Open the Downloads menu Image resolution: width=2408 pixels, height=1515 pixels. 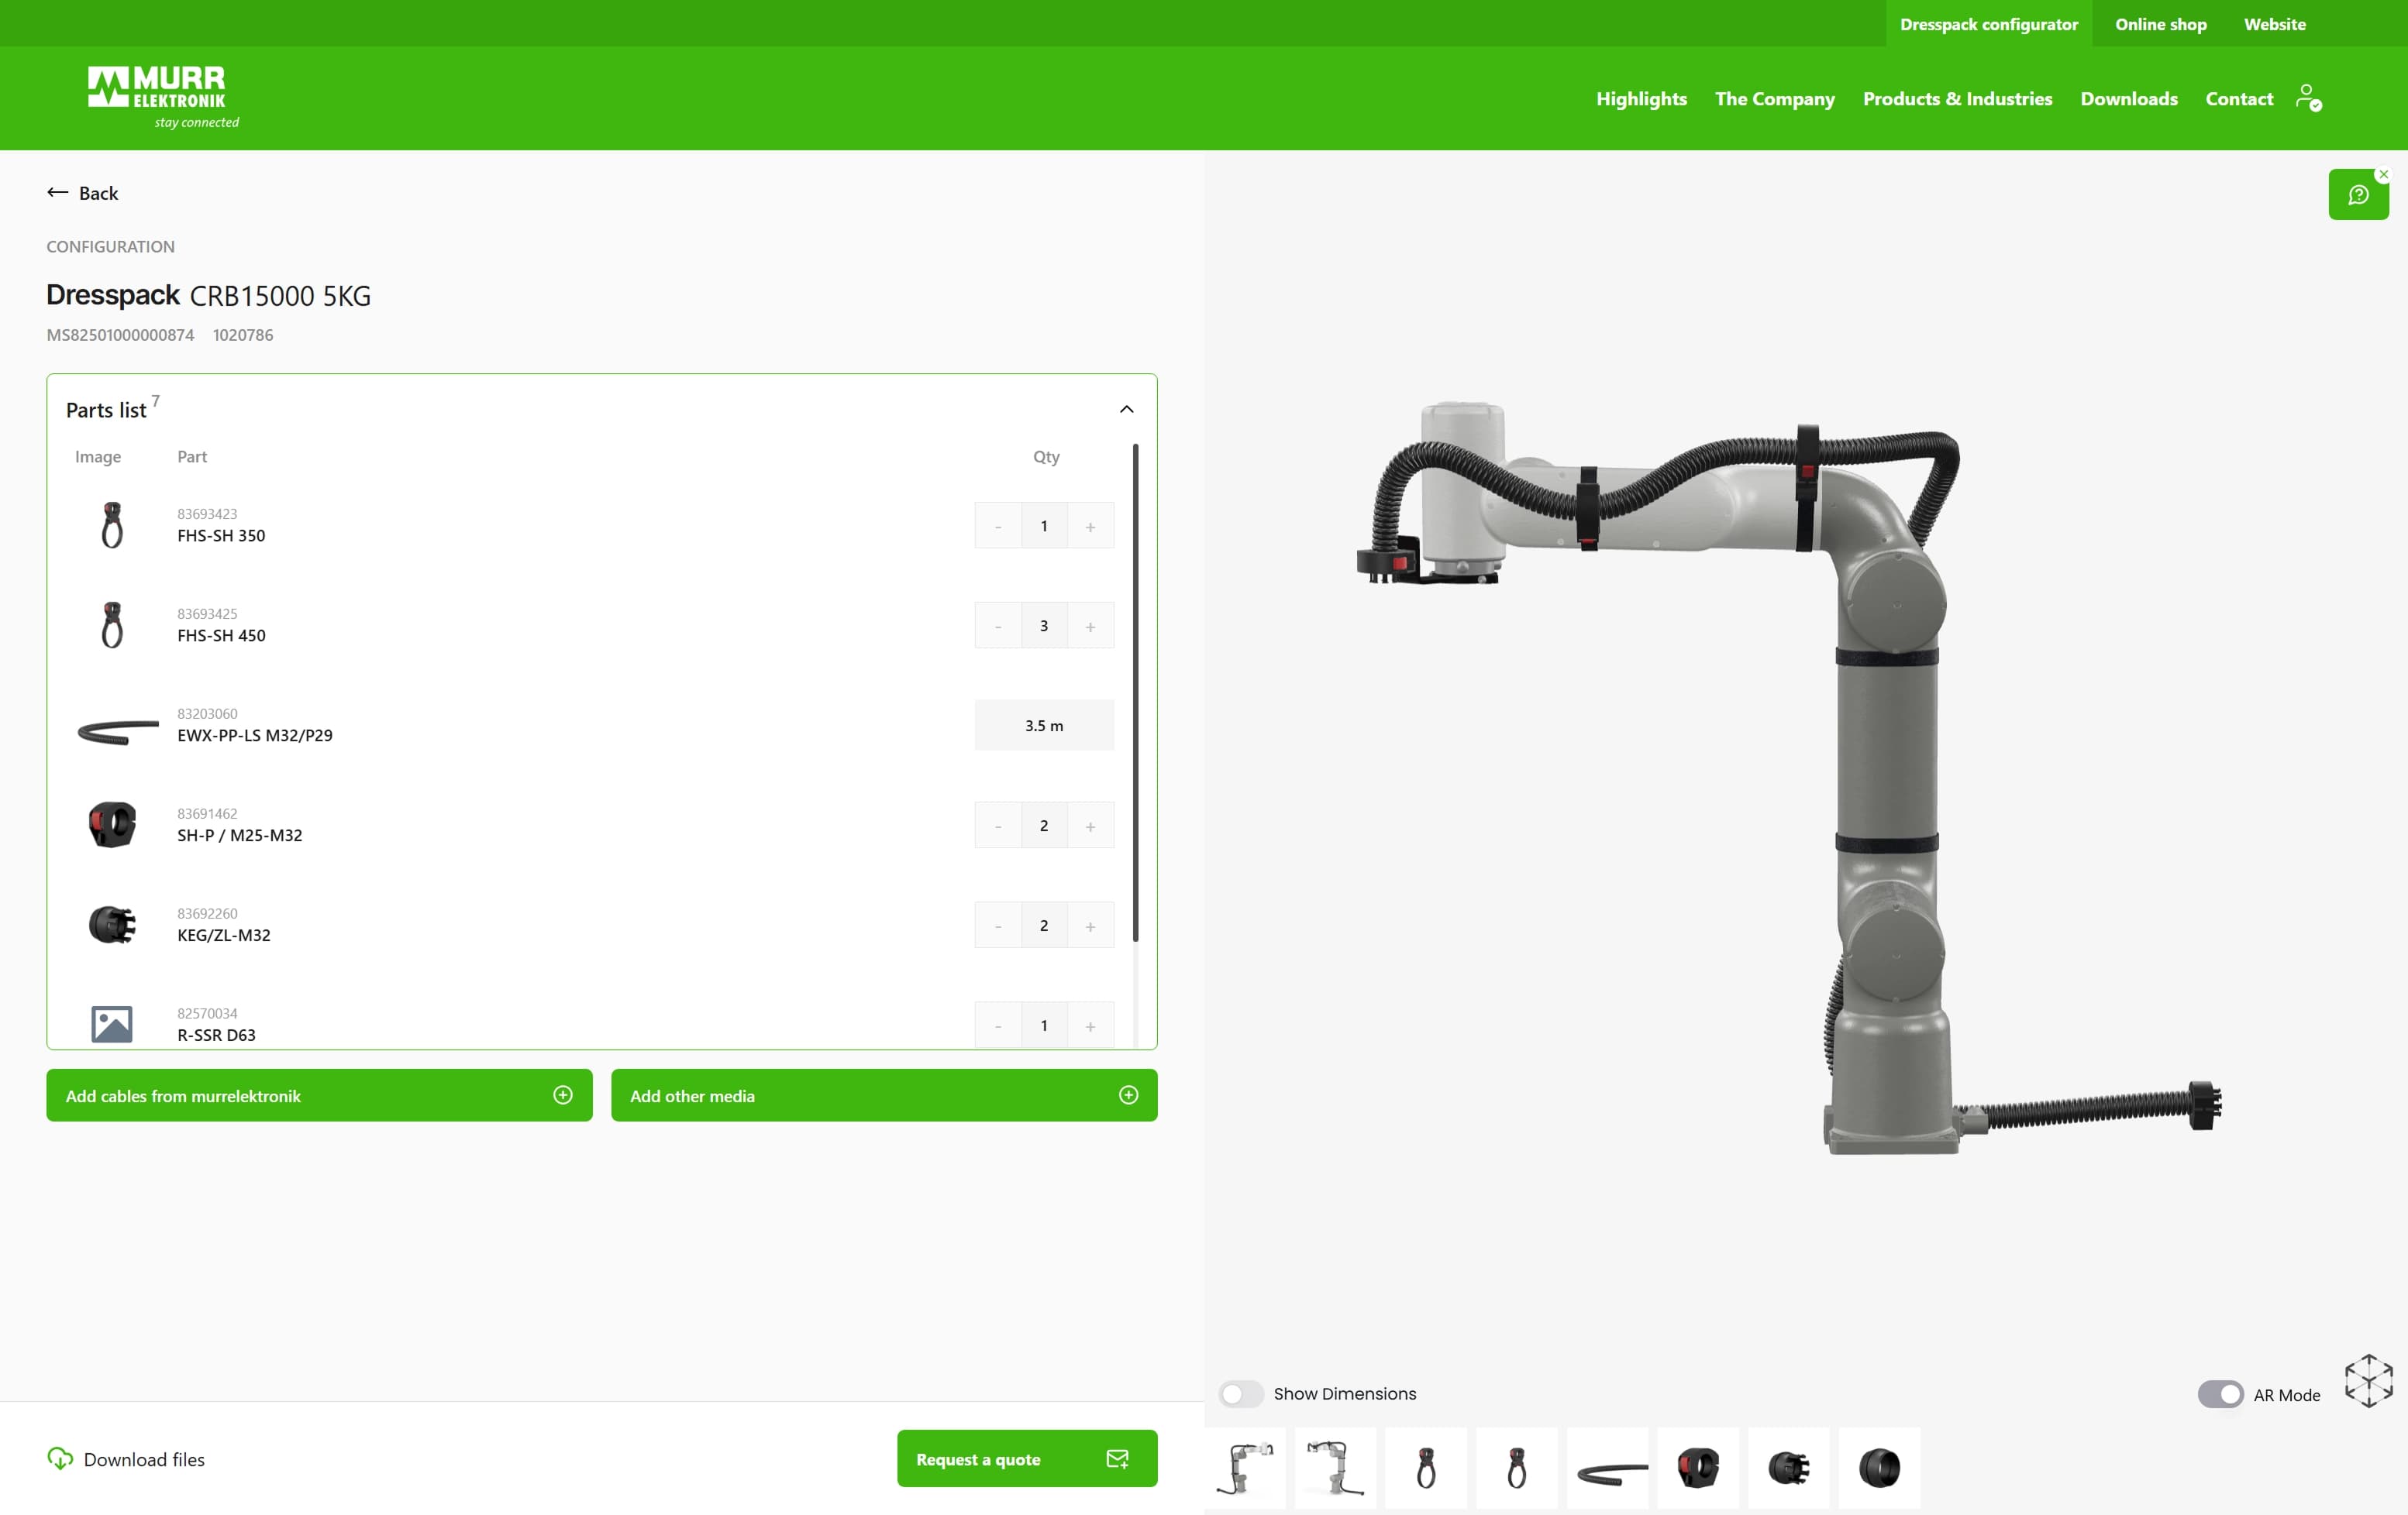2129,98
